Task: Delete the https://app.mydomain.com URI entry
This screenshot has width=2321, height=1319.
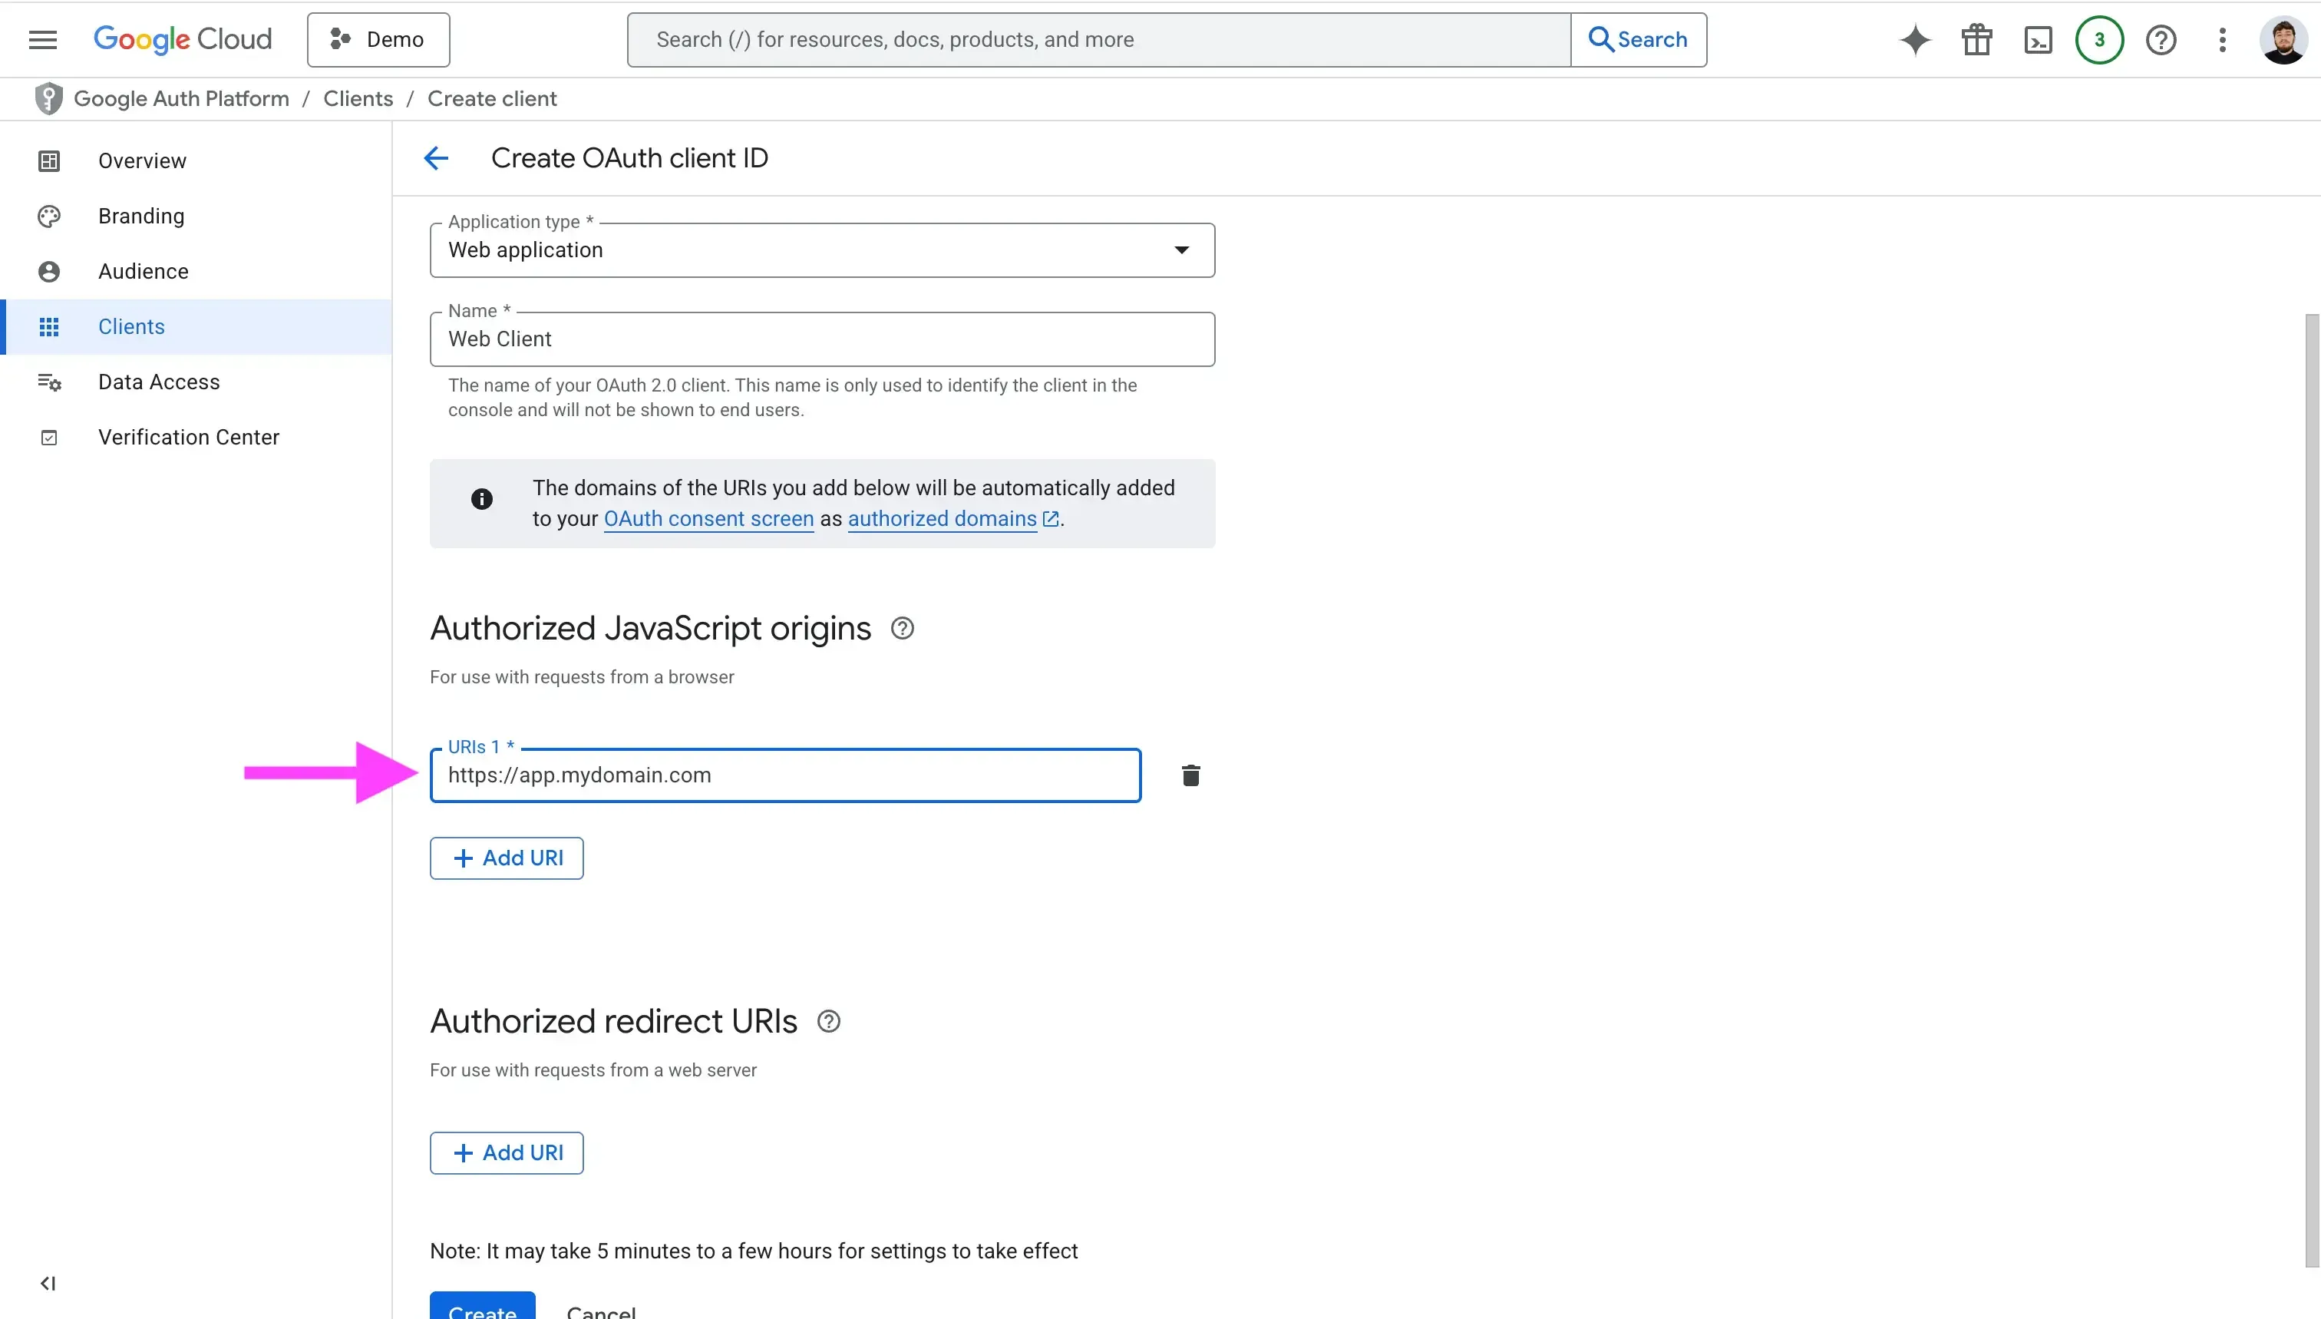Action: pyautogui.click(x=1190, y=775)
